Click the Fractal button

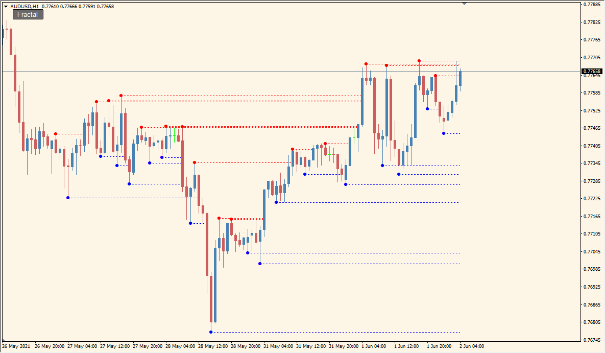(x=28, y=14)
